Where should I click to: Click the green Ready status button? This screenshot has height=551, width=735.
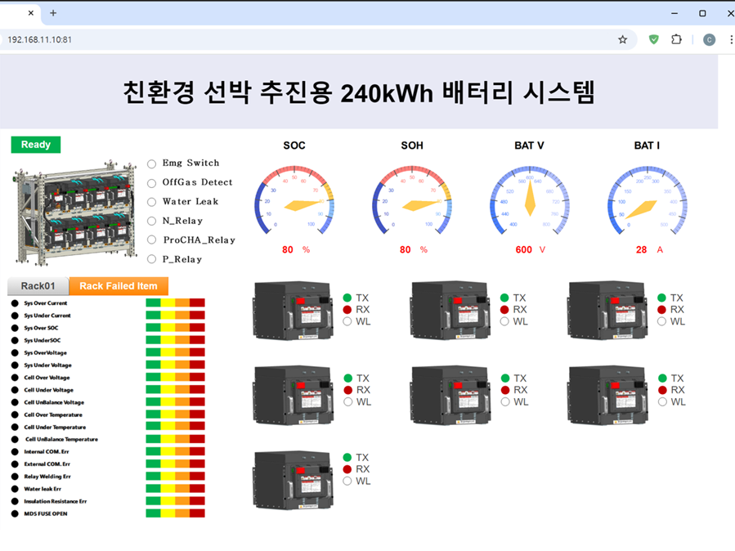pyautogui.click(x=35, y=145)
